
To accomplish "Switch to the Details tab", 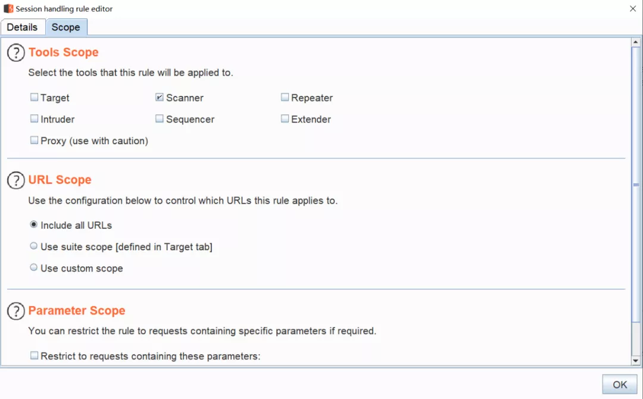I will coord(22,27).
